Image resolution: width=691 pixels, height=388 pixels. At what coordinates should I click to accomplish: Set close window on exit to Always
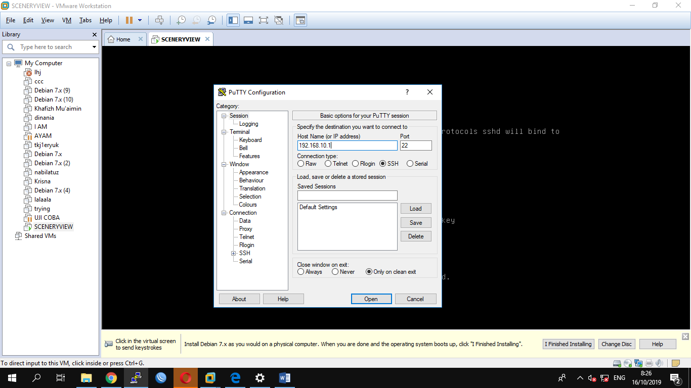(x=310, y=272)
